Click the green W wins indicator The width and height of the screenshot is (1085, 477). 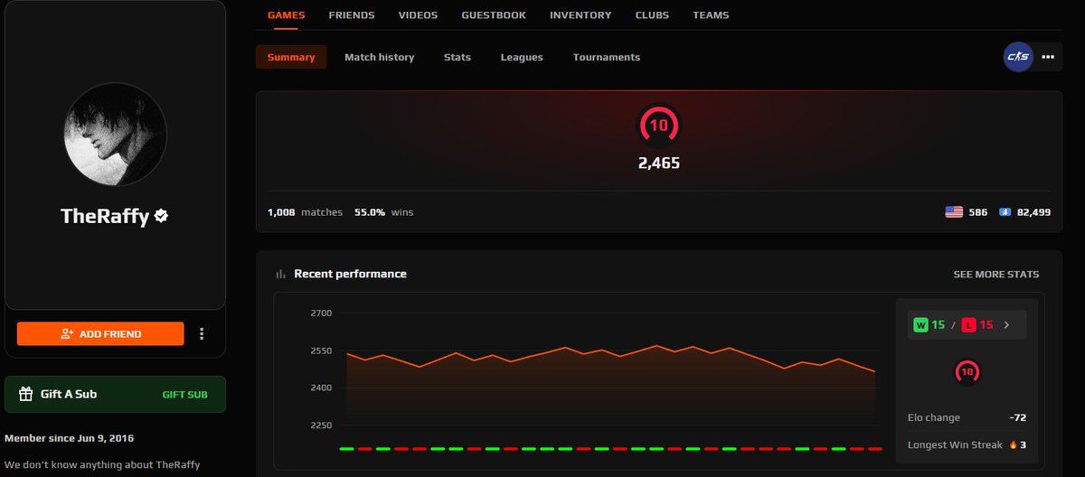coord(920,324)
